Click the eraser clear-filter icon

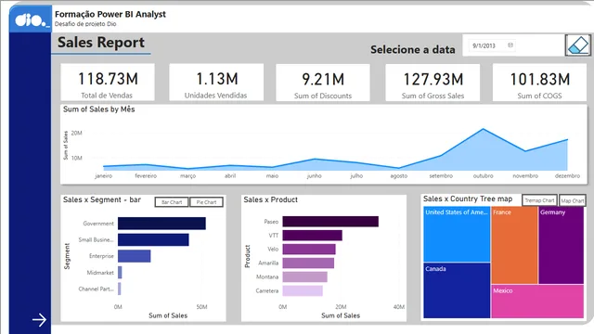click(577, 45)
